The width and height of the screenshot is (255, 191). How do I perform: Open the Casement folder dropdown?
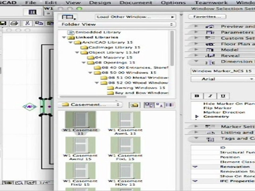(x=90, y=105)
